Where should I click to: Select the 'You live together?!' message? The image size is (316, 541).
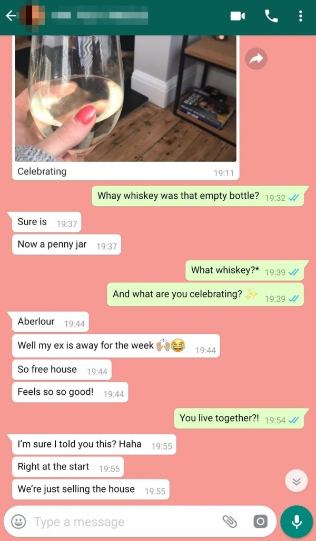239,418
